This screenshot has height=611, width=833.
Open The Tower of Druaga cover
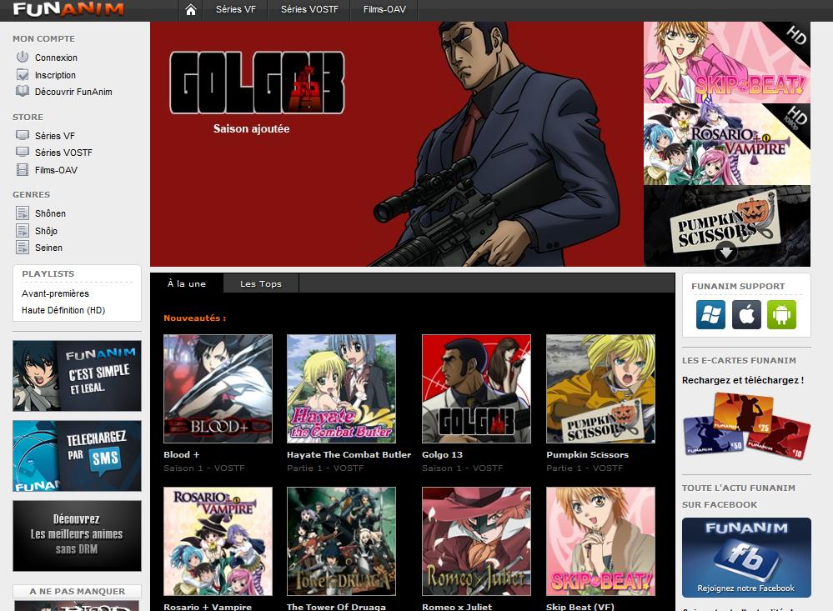click(341, 542)
